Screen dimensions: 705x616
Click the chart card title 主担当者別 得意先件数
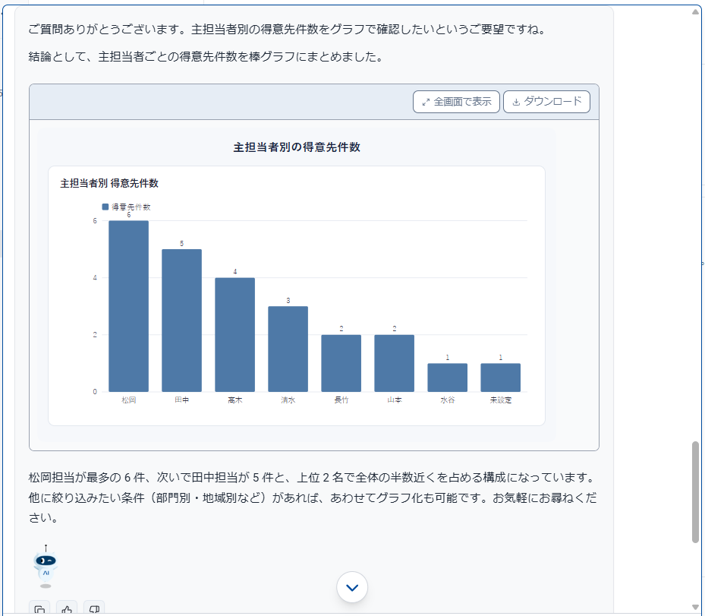(x=109, y=183)
